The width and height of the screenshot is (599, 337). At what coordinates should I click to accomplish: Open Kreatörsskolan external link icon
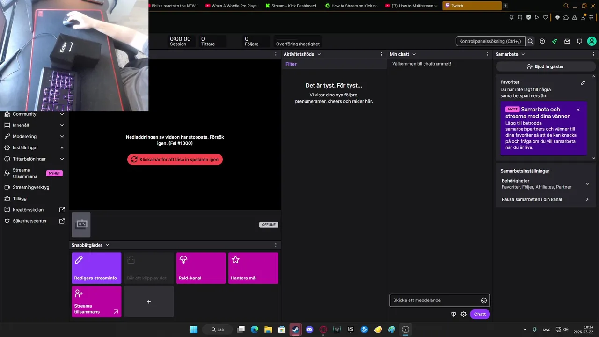62,210
